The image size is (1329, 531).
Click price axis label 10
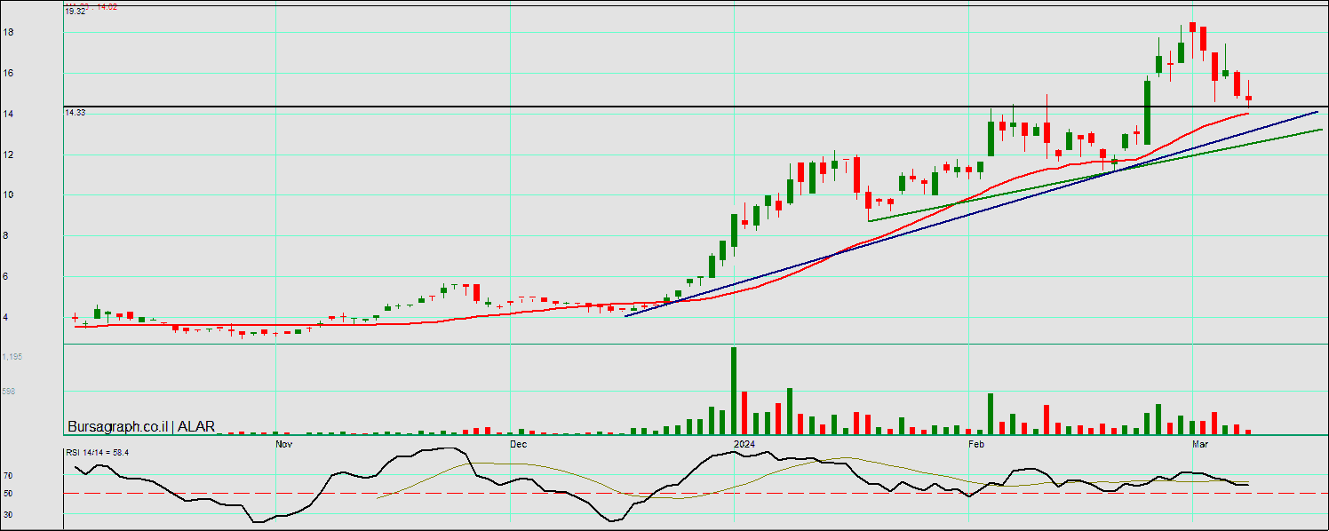(x=8, y=195)
